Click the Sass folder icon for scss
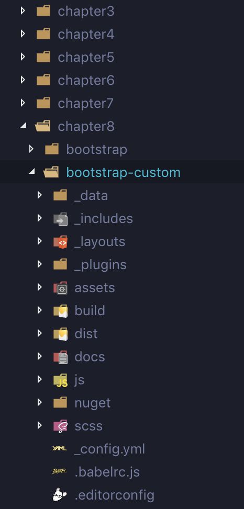This screenshot has width=244, height=509. click(60, 426)
